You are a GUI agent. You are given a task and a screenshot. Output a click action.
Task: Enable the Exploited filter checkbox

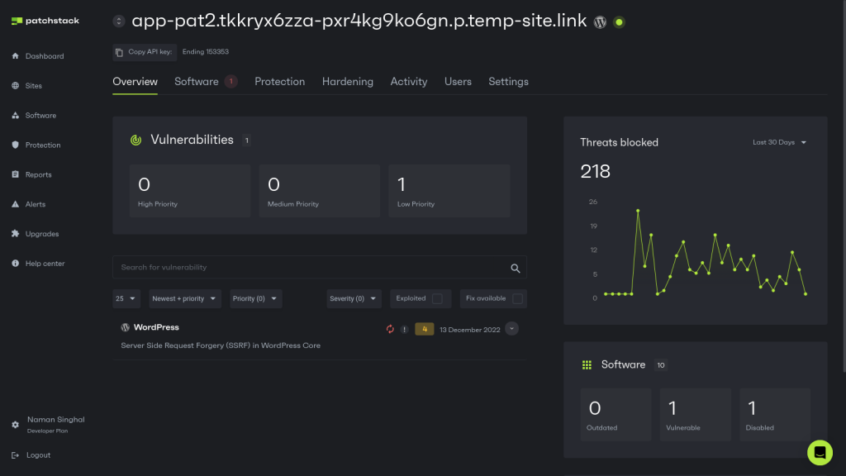440,298
